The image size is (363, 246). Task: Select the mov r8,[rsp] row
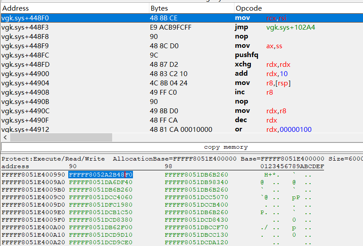pyautogui.click(x=182, y=83)
